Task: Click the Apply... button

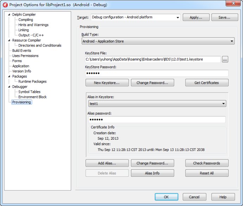Action: pos(196,17)
